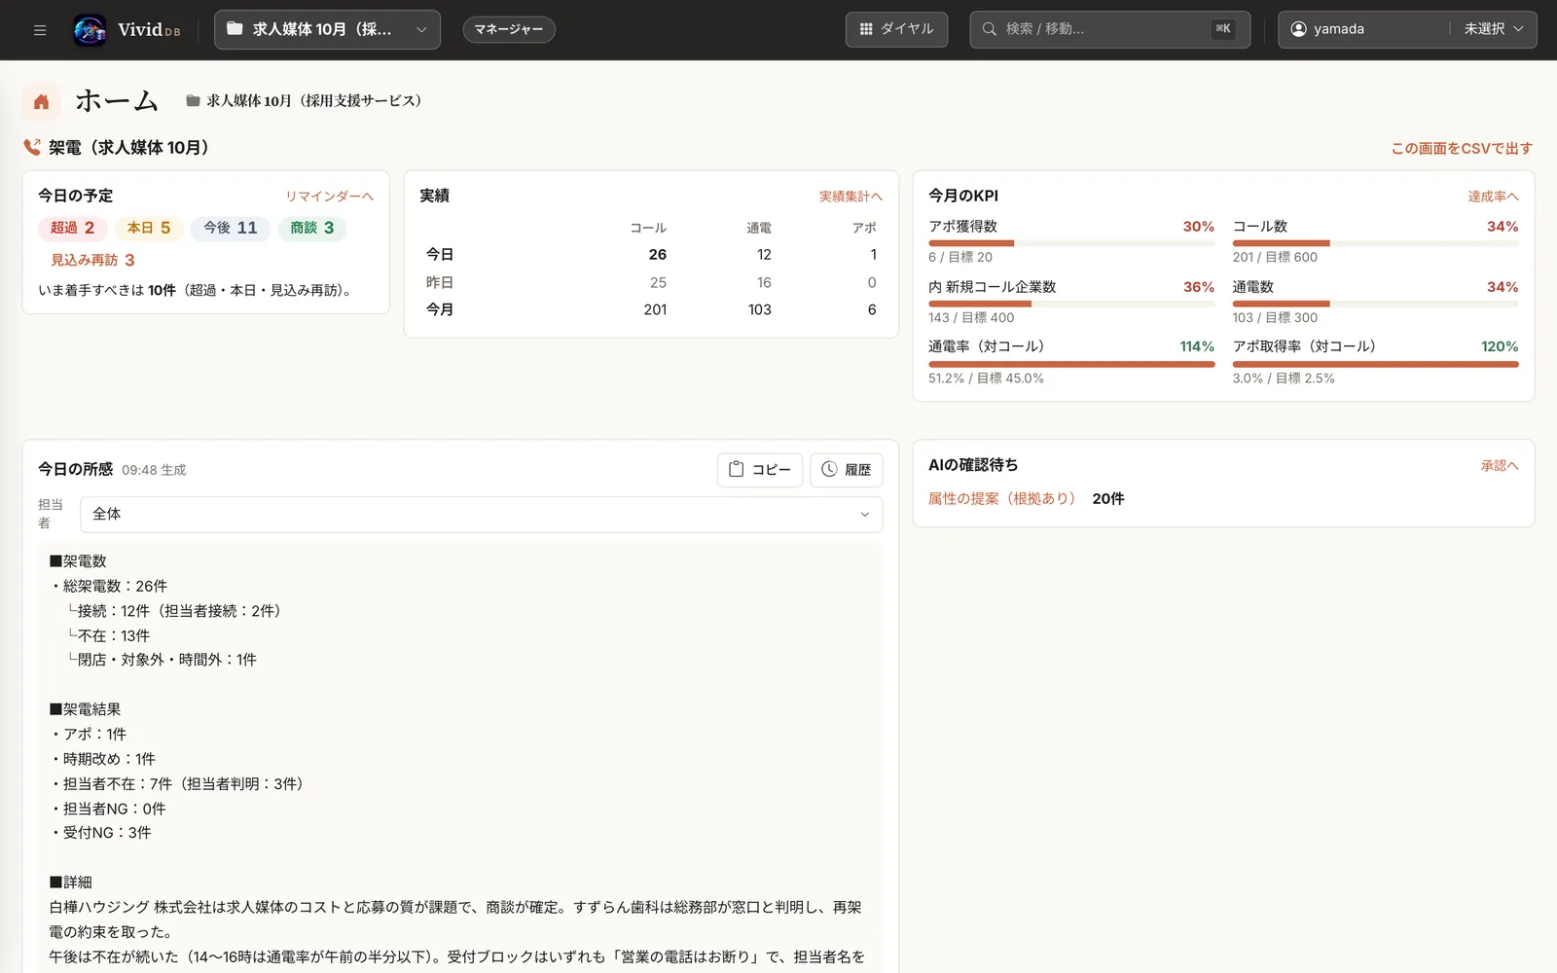1557x973 pixels.
Task: Click the 内 新規コール企業数 36% value
Action: click(x=1199, y=287)
